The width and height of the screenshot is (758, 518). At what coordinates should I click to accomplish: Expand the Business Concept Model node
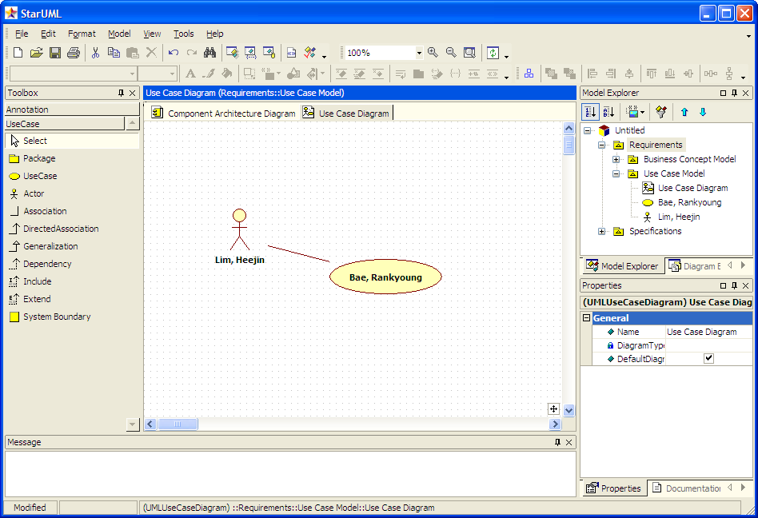616,159
